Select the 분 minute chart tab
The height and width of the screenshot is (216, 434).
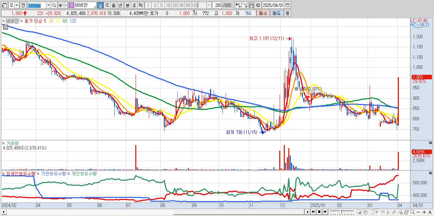tap(127, 5)
